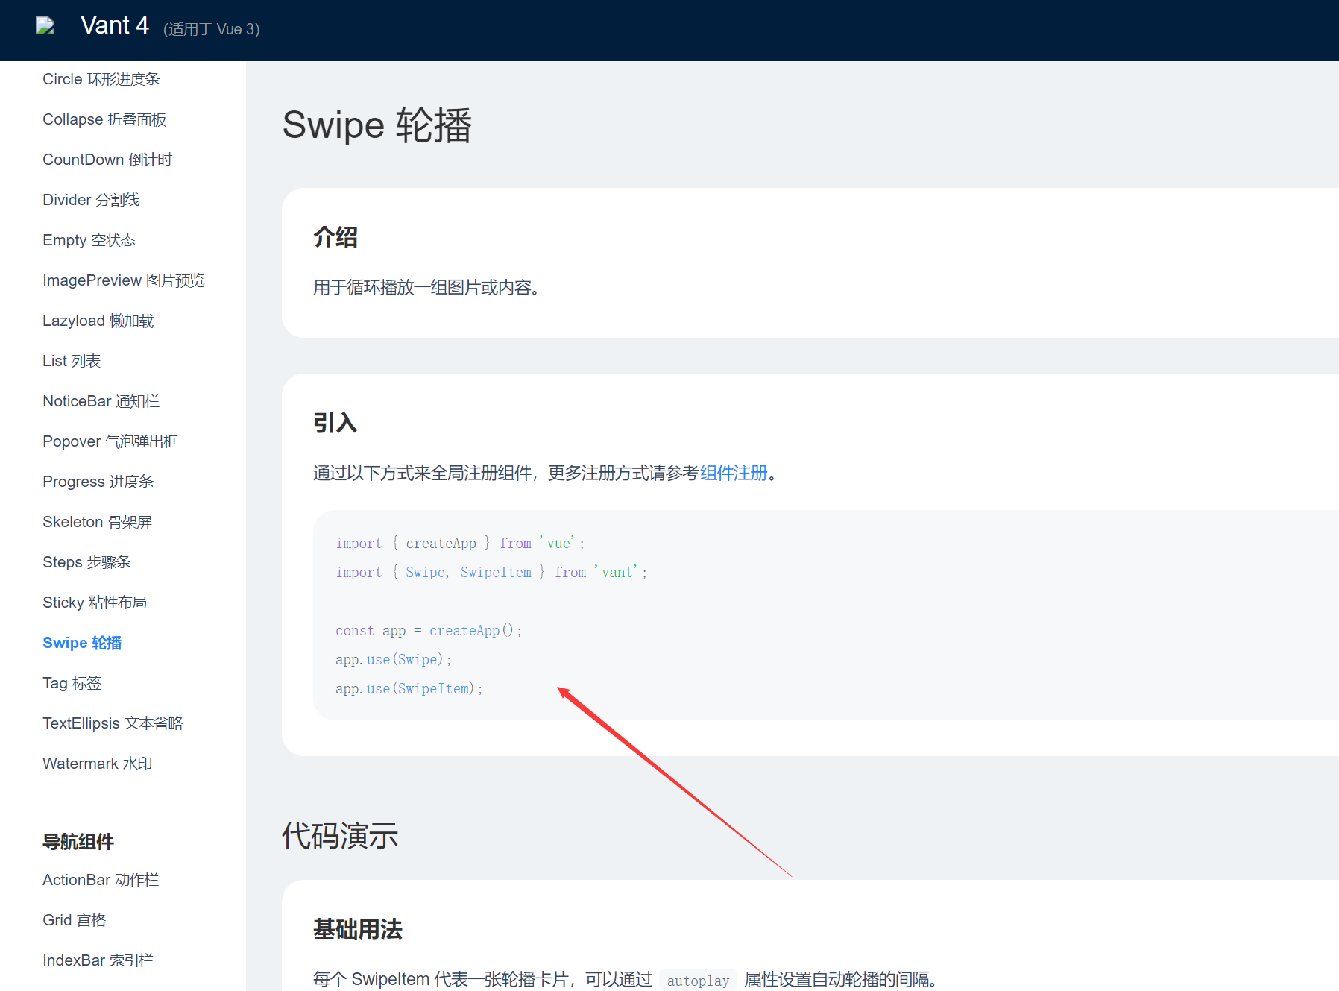This screenshot has height=991, width=1339.
Task: Click the 基础用法 heading
Action: point(358,929)
